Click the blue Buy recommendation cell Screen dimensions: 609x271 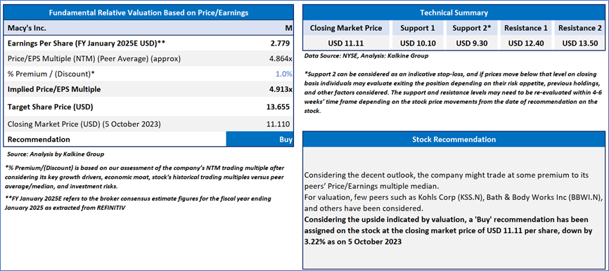(259, 139)
